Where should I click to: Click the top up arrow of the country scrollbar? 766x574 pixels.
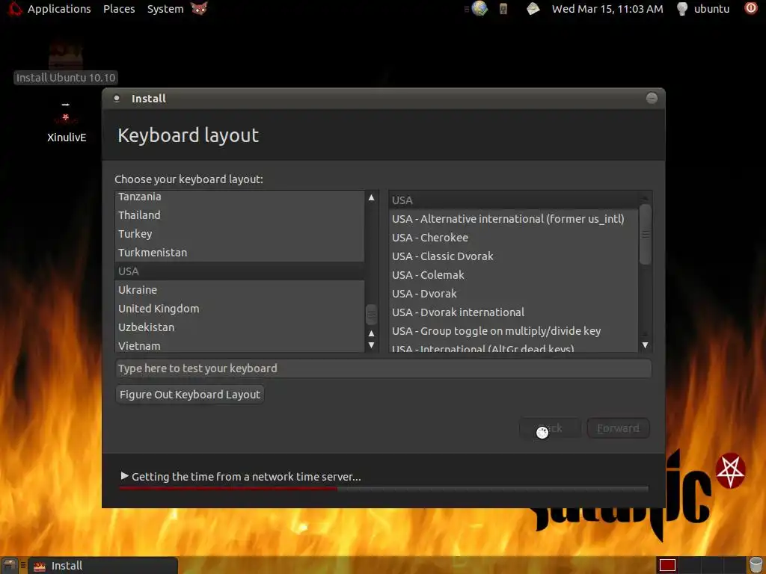pos(371,197)
